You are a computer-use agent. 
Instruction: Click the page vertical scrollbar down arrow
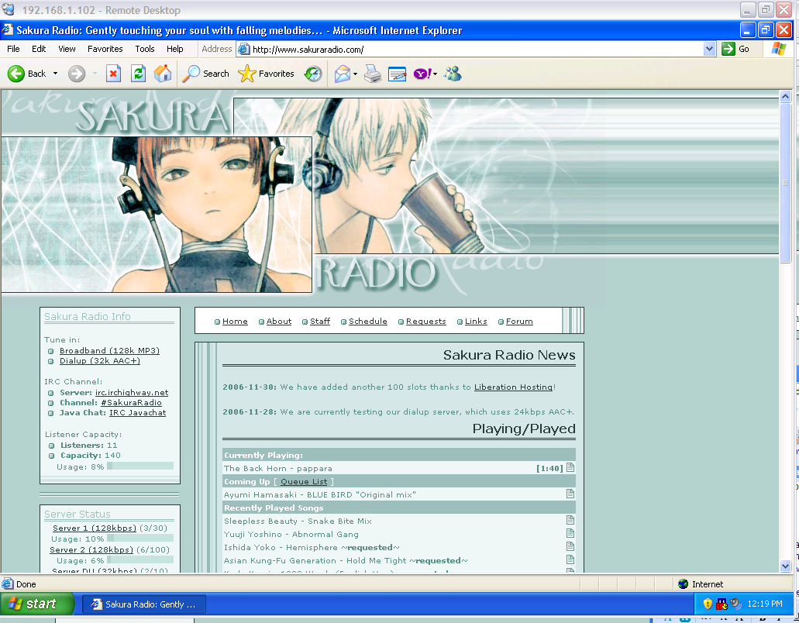[785, 567]
